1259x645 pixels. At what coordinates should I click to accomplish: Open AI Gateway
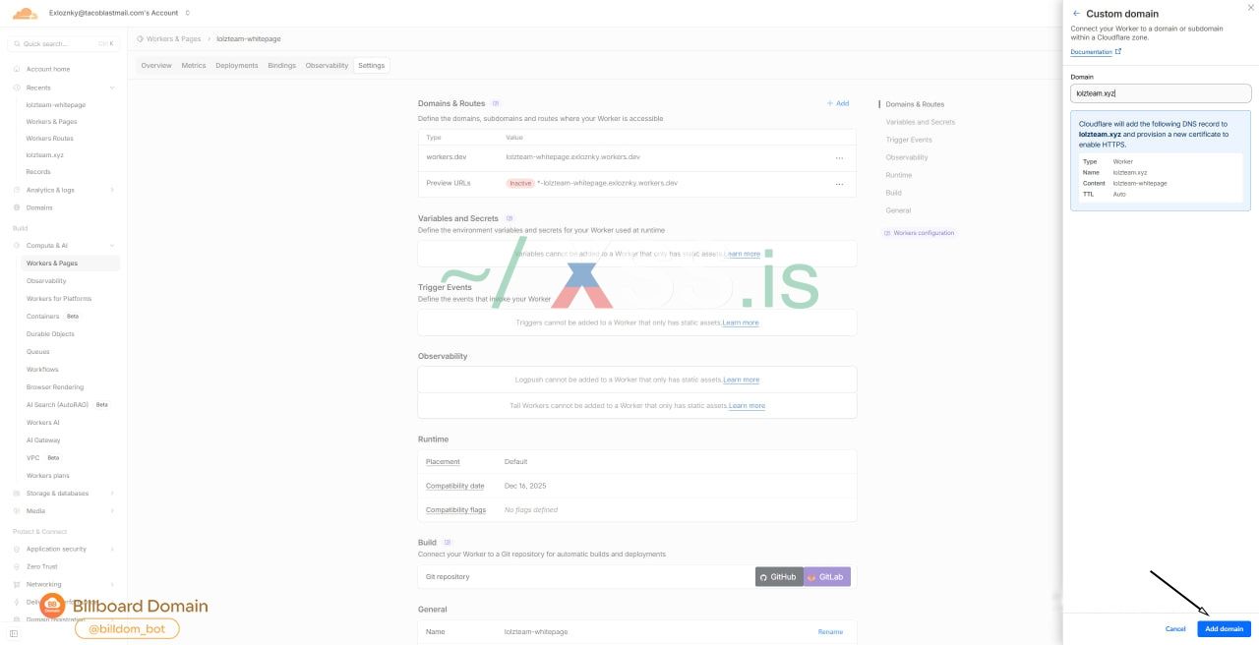43,440
